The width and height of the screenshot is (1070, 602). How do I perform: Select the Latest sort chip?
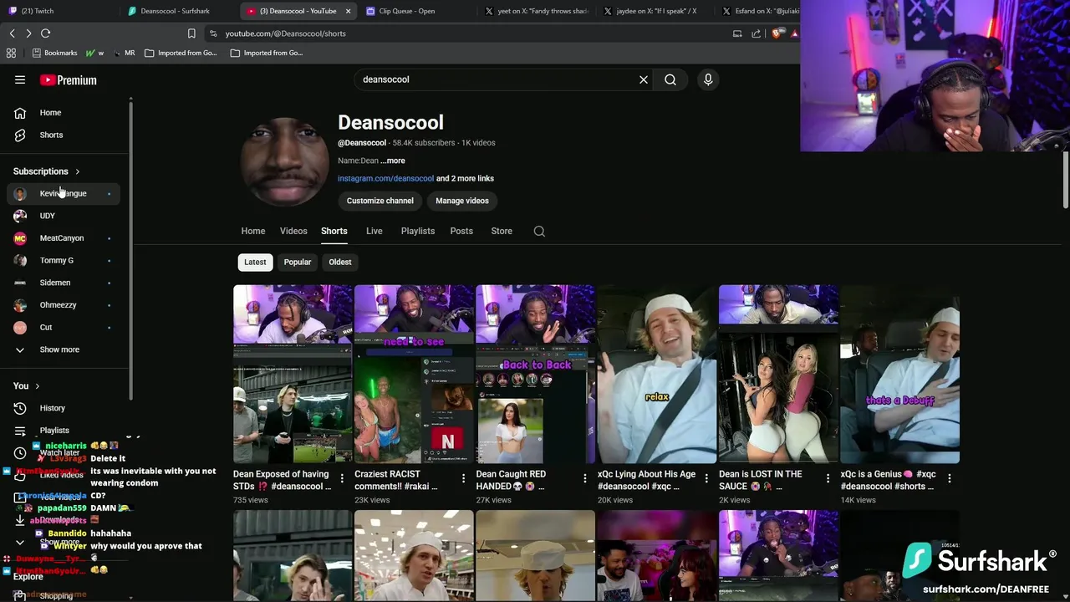255,262
